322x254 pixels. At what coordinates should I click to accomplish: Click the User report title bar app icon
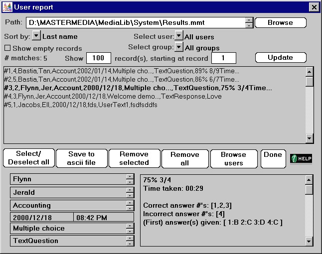(x=7, y=7)
